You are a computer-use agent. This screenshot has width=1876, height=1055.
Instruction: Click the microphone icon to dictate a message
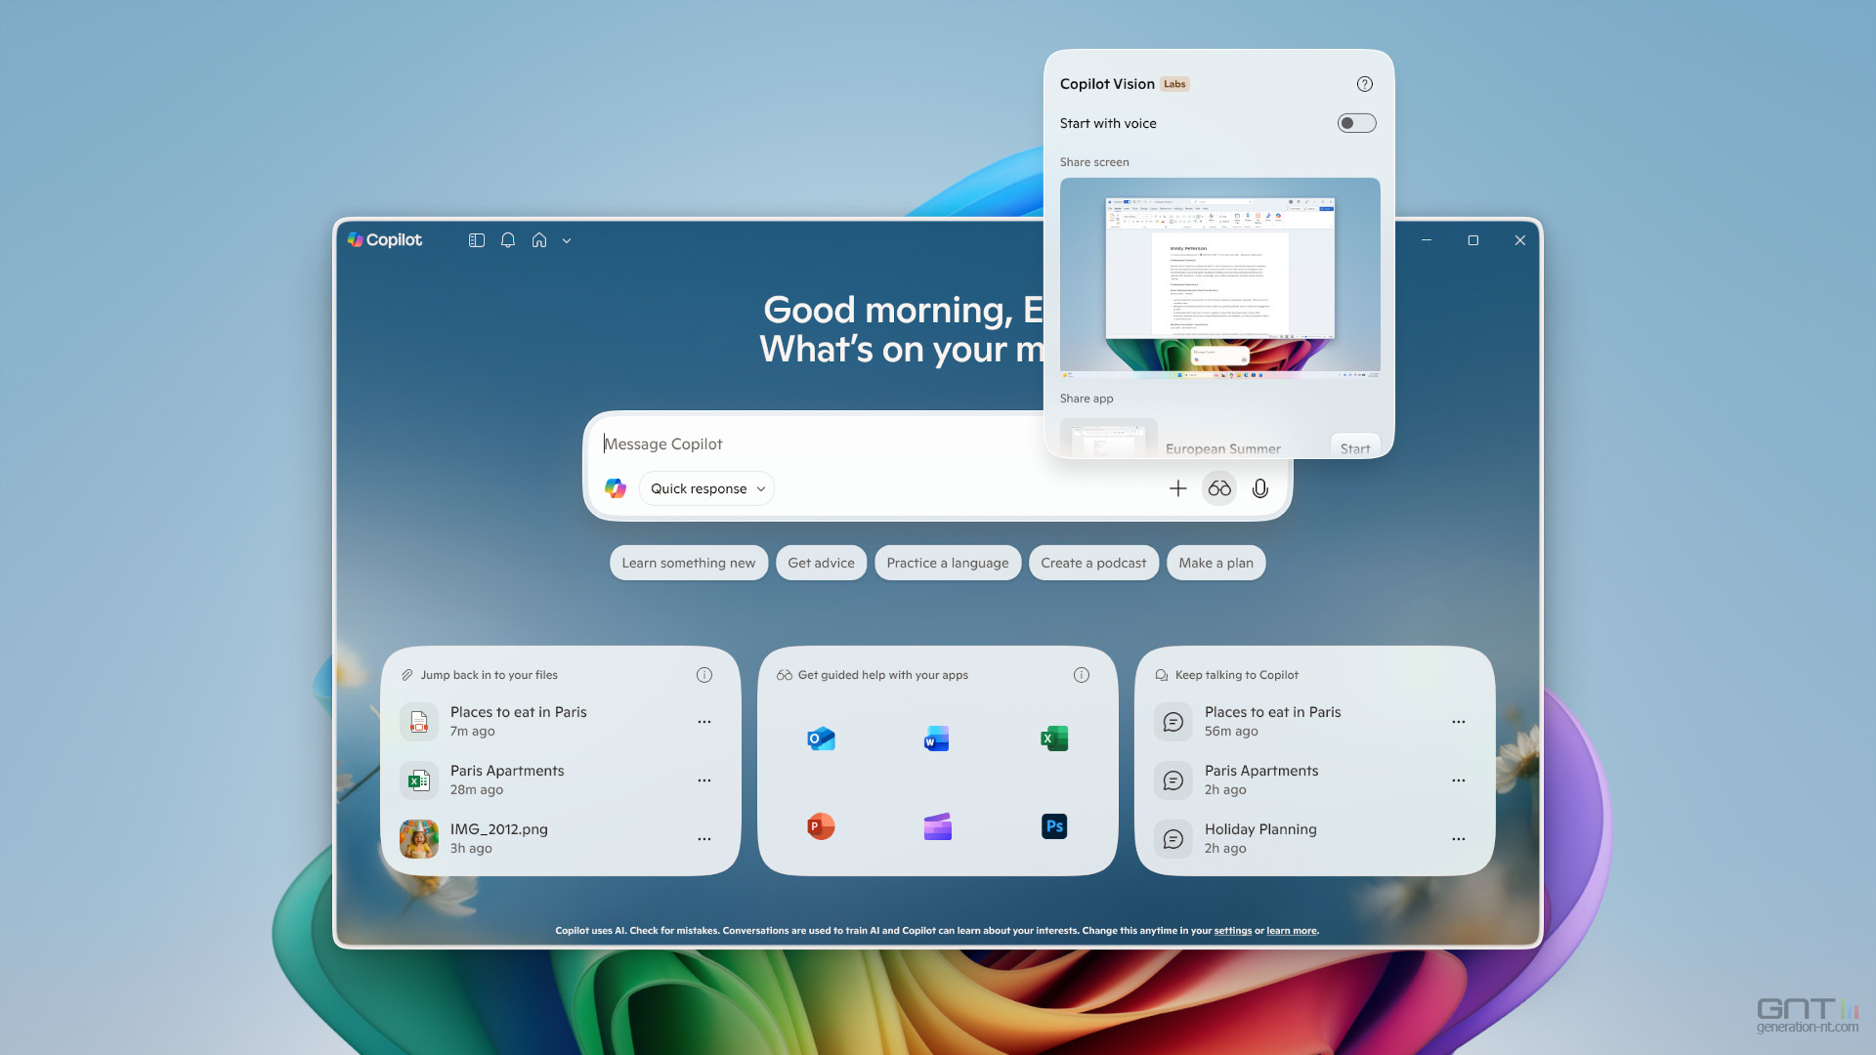click(1260, 487)
